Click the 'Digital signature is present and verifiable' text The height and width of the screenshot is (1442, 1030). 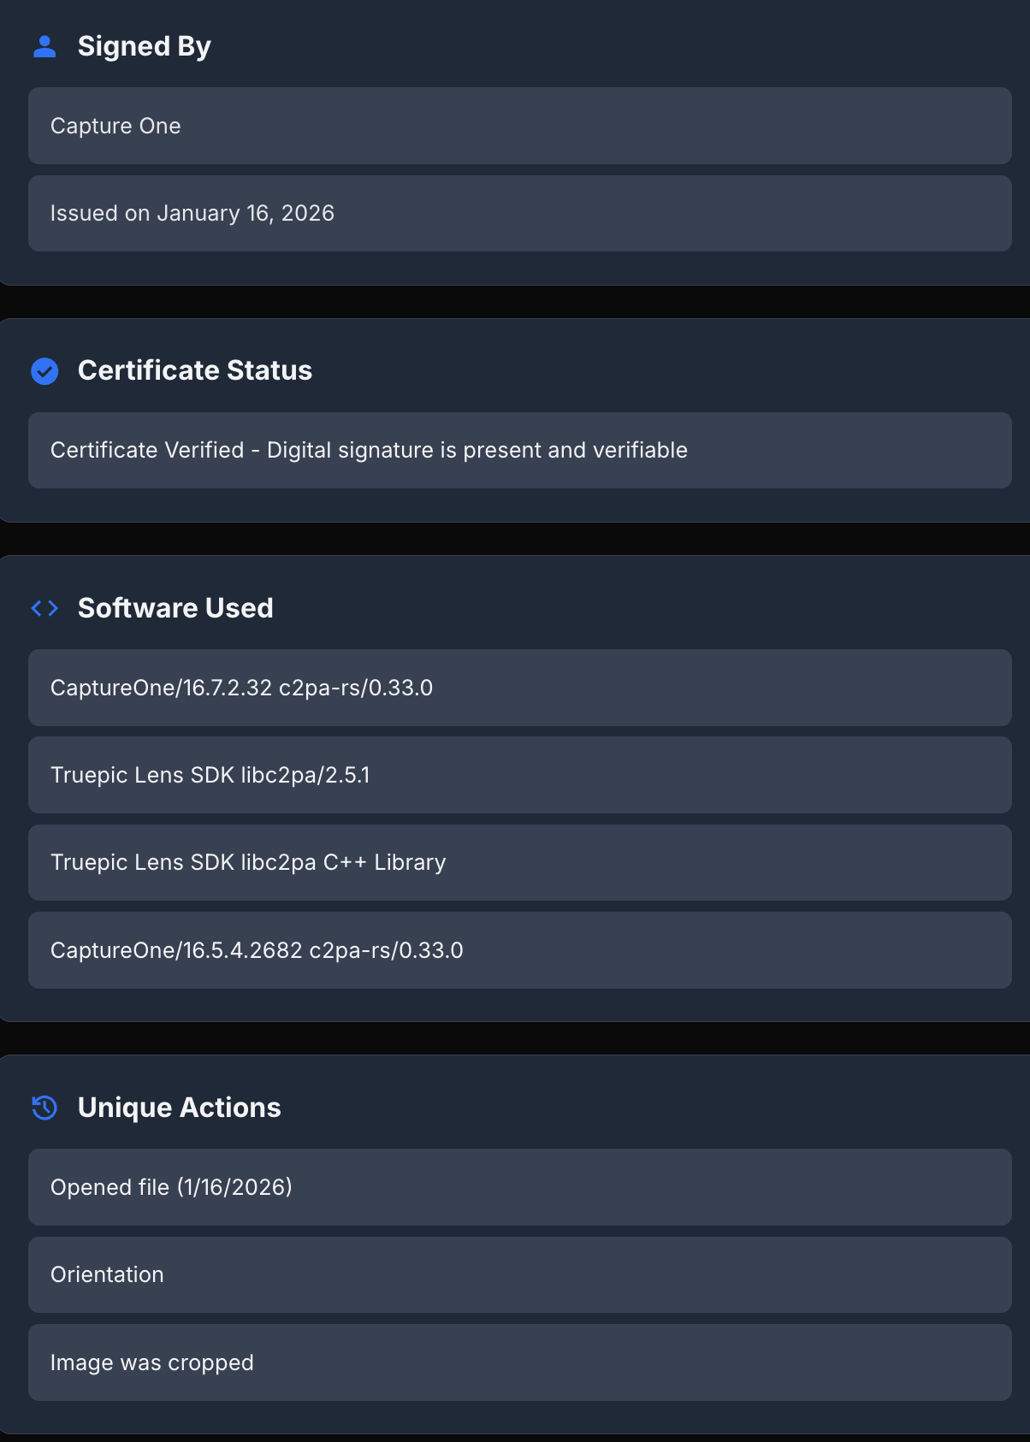pyautogui.click(x=477, y=450)
